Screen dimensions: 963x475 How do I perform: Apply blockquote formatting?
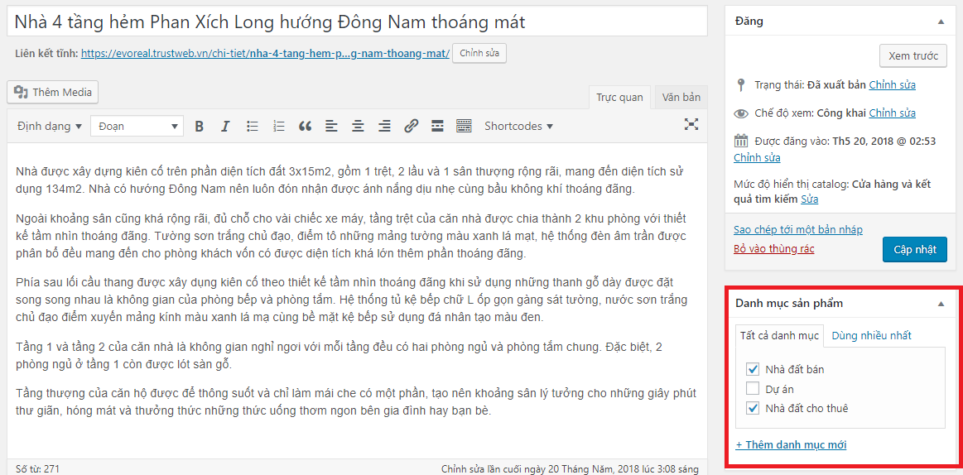306,127
